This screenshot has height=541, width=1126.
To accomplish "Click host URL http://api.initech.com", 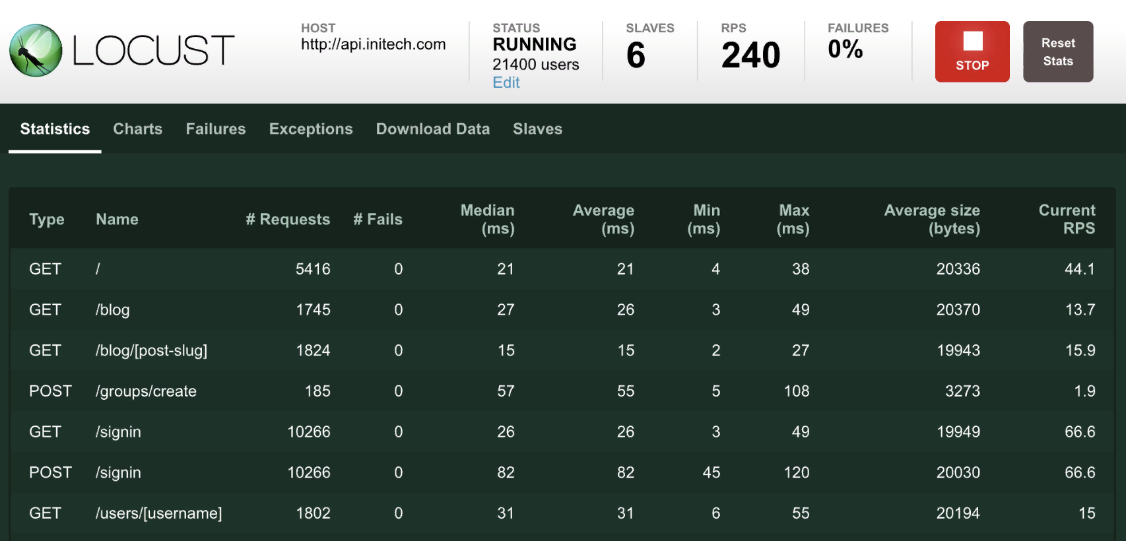I will coord(374,44).
